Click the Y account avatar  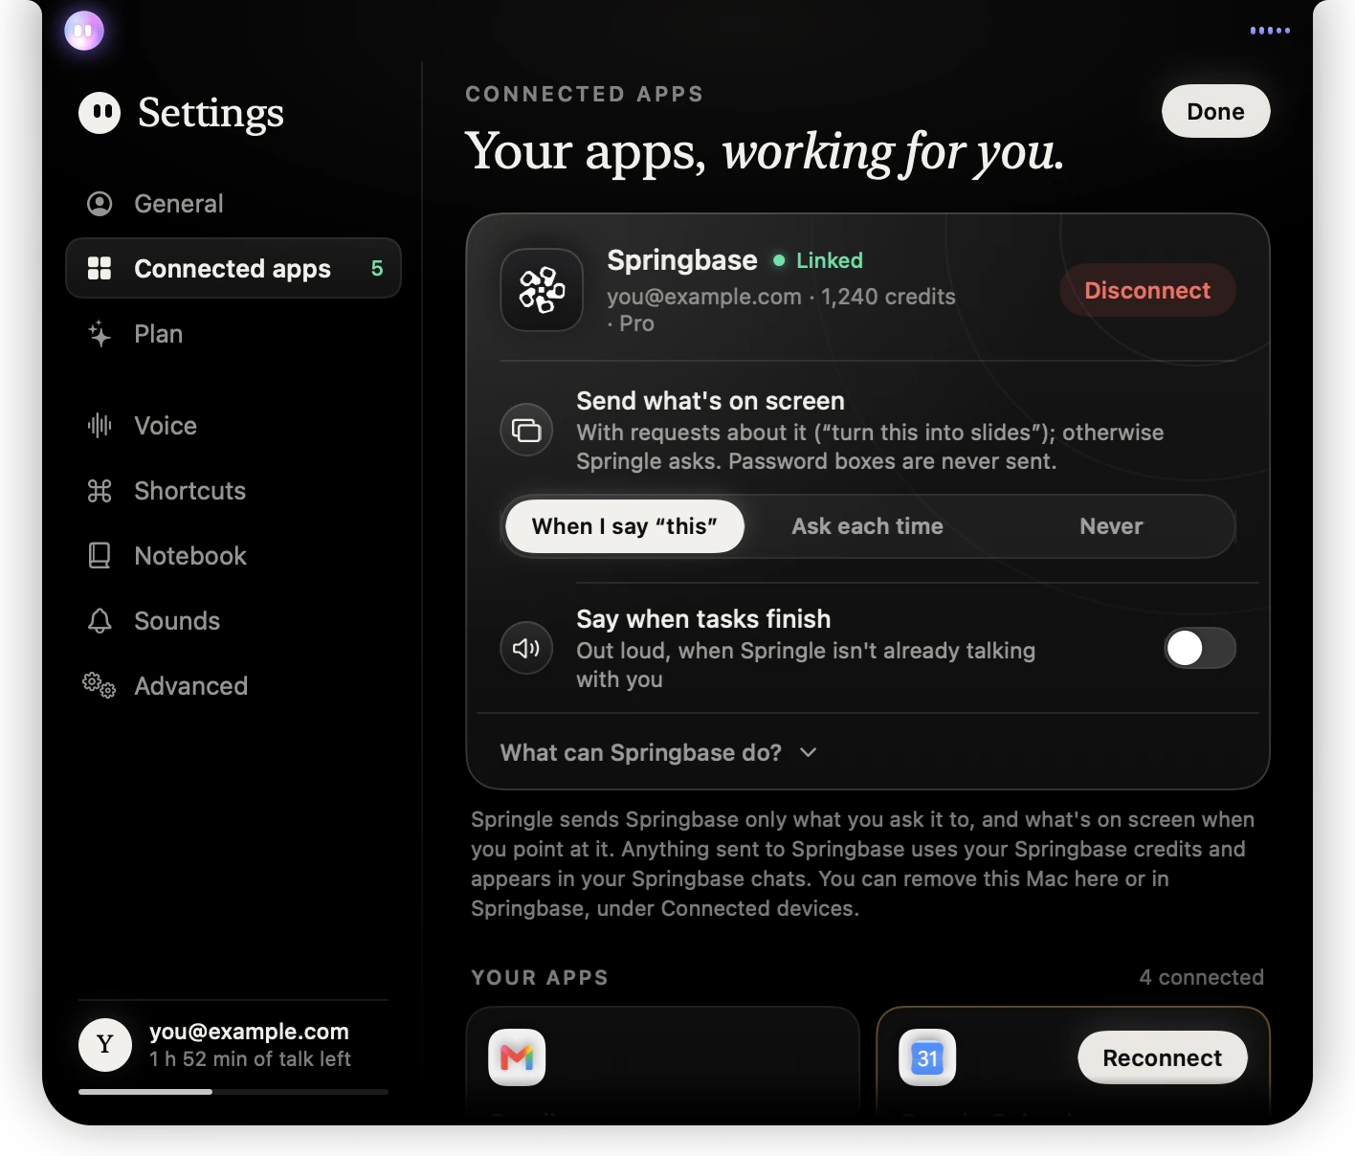105,1045
